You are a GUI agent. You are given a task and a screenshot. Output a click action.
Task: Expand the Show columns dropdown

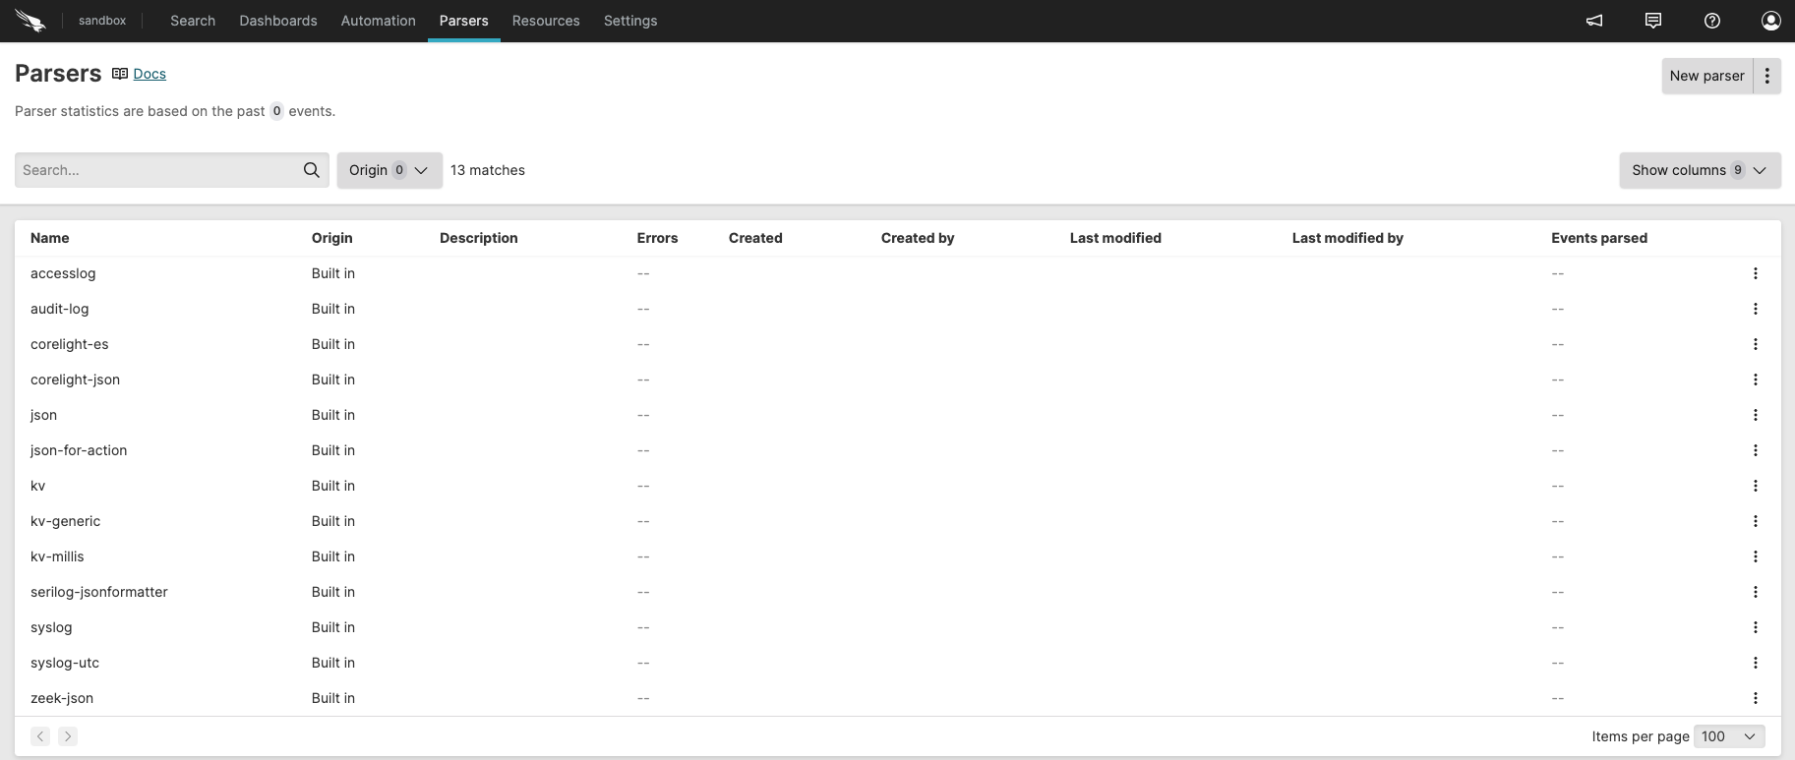1699,170
